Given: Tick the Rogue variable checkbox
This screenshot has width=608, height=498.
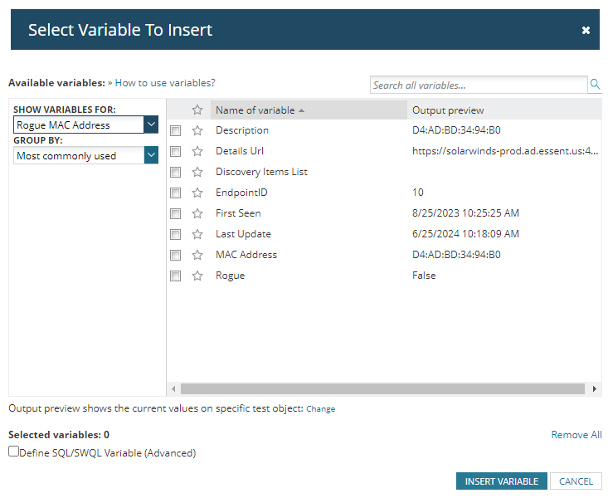Looking at the screenshot, I should coord(175,276).
